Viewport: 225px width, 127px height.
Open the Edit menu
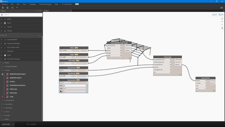pos(18,4)
